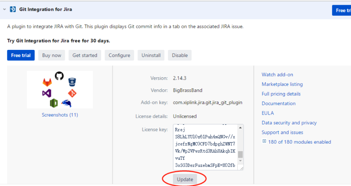Click the GitLab fox icon in the thumbnail
The height and width of the screenshot is (186, 351).
47,82
